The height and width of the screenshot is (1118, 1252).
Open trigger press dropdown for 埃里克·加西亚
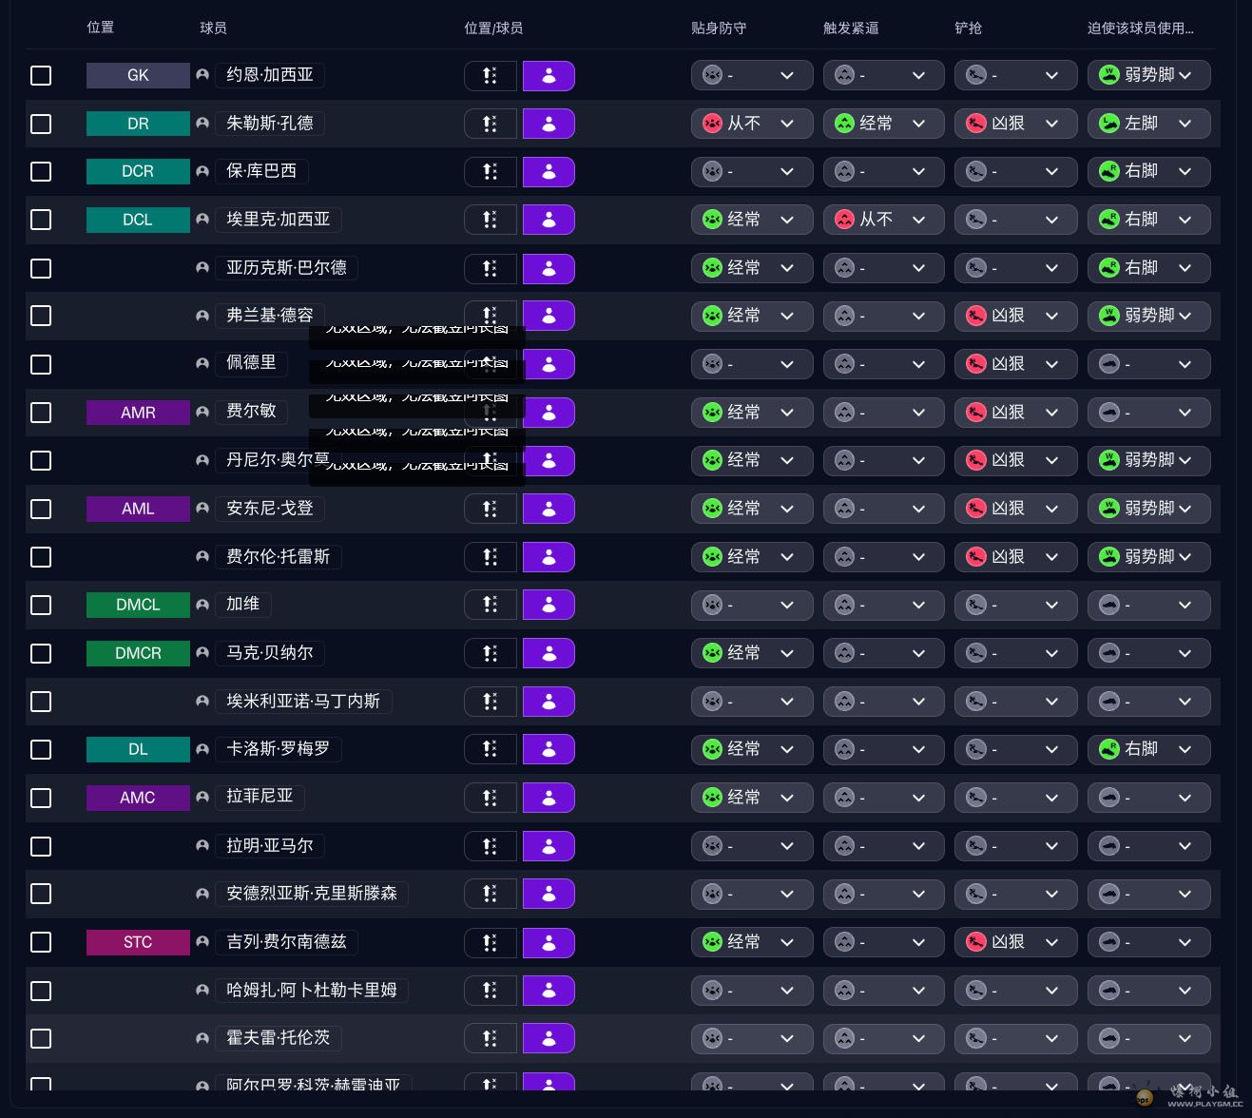click(884, 220)
